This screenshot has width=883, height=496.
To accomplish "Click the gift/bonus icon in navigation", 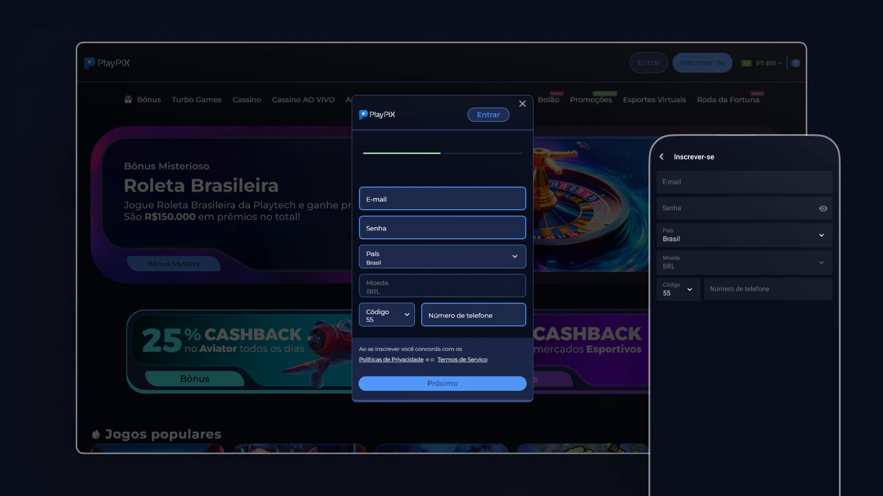I will pos(127,99).
